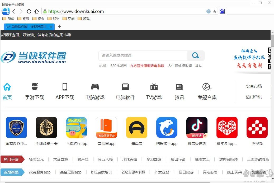274x183 pixels.
Task: Open 幸福里app icon
Action: click(107, 128)
